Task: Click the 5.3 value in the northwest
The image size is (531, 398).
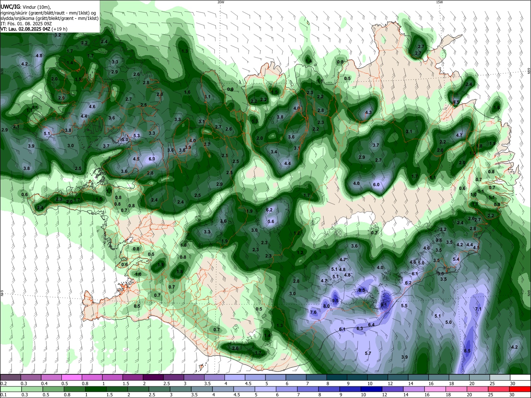Action: pos(136,136)
